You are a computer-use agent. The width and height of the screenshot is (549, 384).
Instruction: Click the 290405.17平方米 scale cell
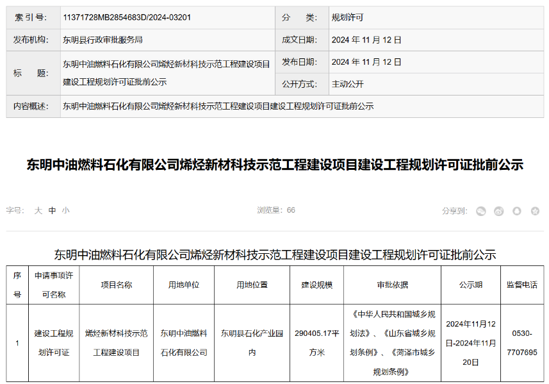point(317,343)
